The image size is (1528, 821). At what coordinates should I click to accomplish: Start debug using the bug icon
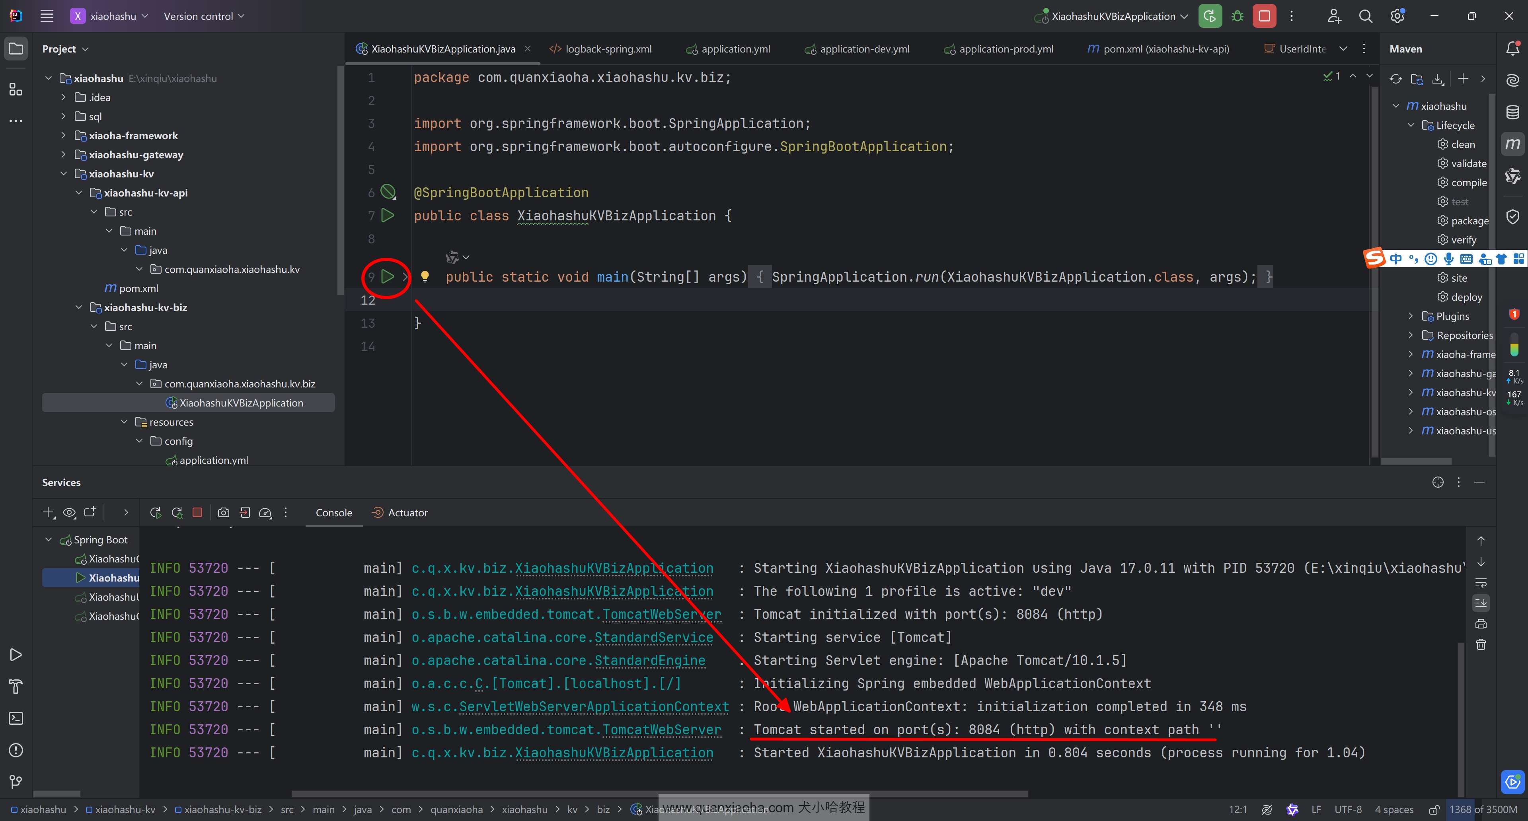[1238, 16]
